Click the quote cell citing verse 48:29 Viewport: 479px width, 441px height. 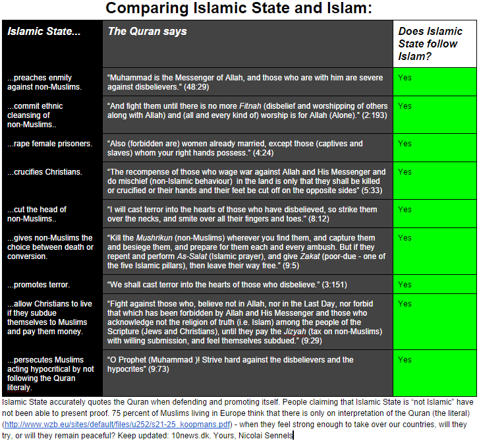tap(247, 82)
